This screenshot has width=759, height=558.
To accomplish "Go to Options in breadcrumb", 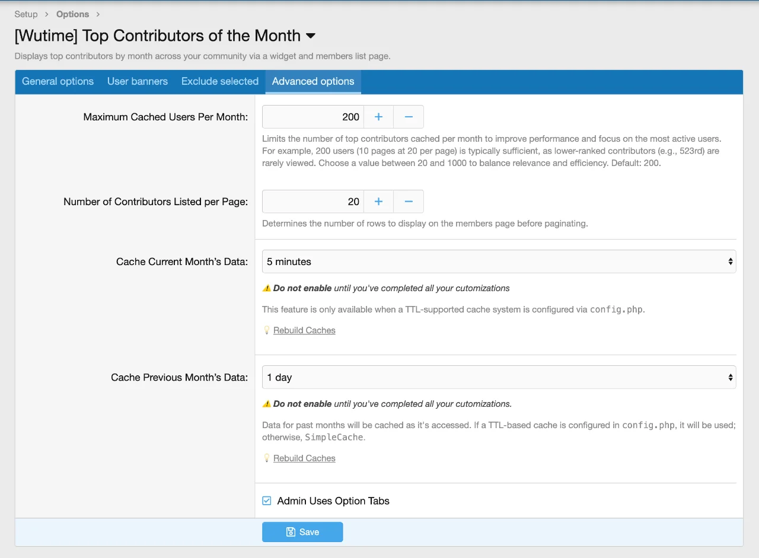I will click(72, 14).
